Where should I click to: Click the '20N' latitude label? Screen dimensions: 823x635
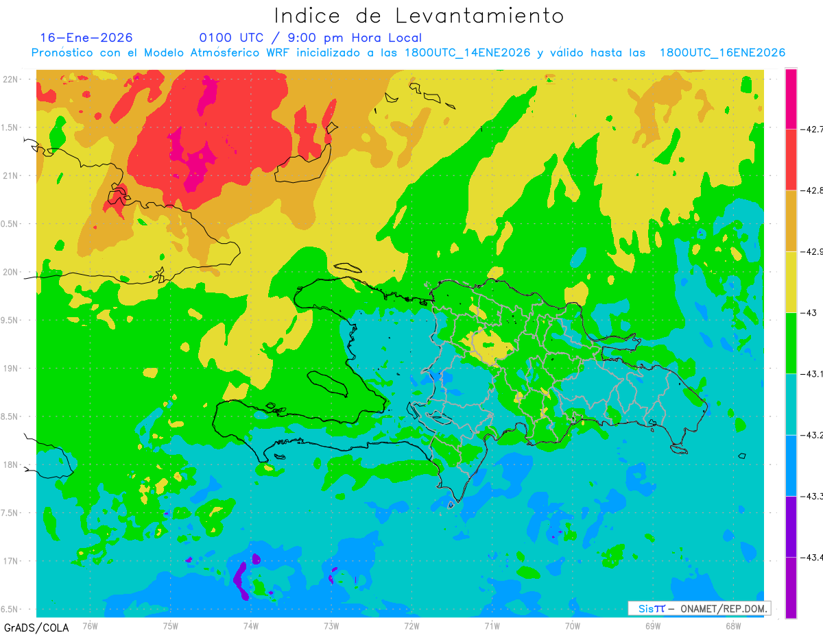(x=11, y=272)
